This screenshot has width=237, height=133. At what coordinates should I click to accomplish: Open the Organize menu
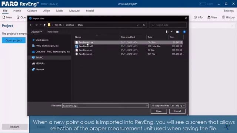tap(36, 32)
